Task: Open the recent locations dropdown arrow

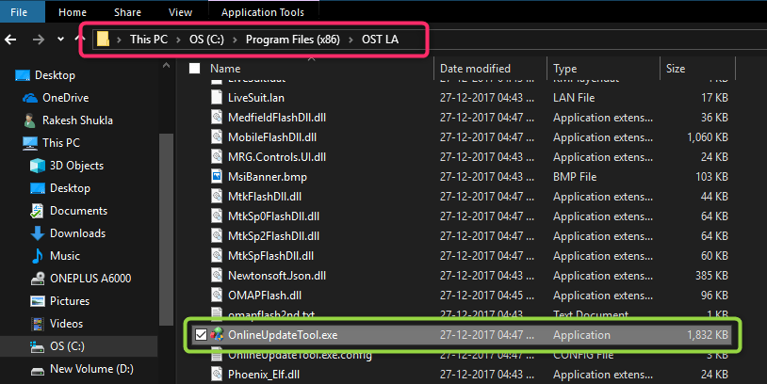Action: point(60,40)
